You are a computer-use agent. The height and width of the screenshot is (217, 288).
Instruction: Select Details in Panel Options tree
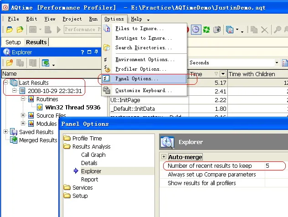click(89, 163)
